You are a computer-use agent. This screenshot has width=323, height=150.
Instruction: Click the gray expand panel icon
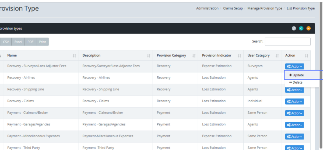coord(294,28)
